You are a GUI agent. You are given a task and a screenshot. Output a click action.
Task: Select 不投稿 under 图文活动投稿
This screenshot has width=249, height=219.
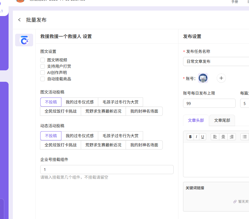point(51,102)
